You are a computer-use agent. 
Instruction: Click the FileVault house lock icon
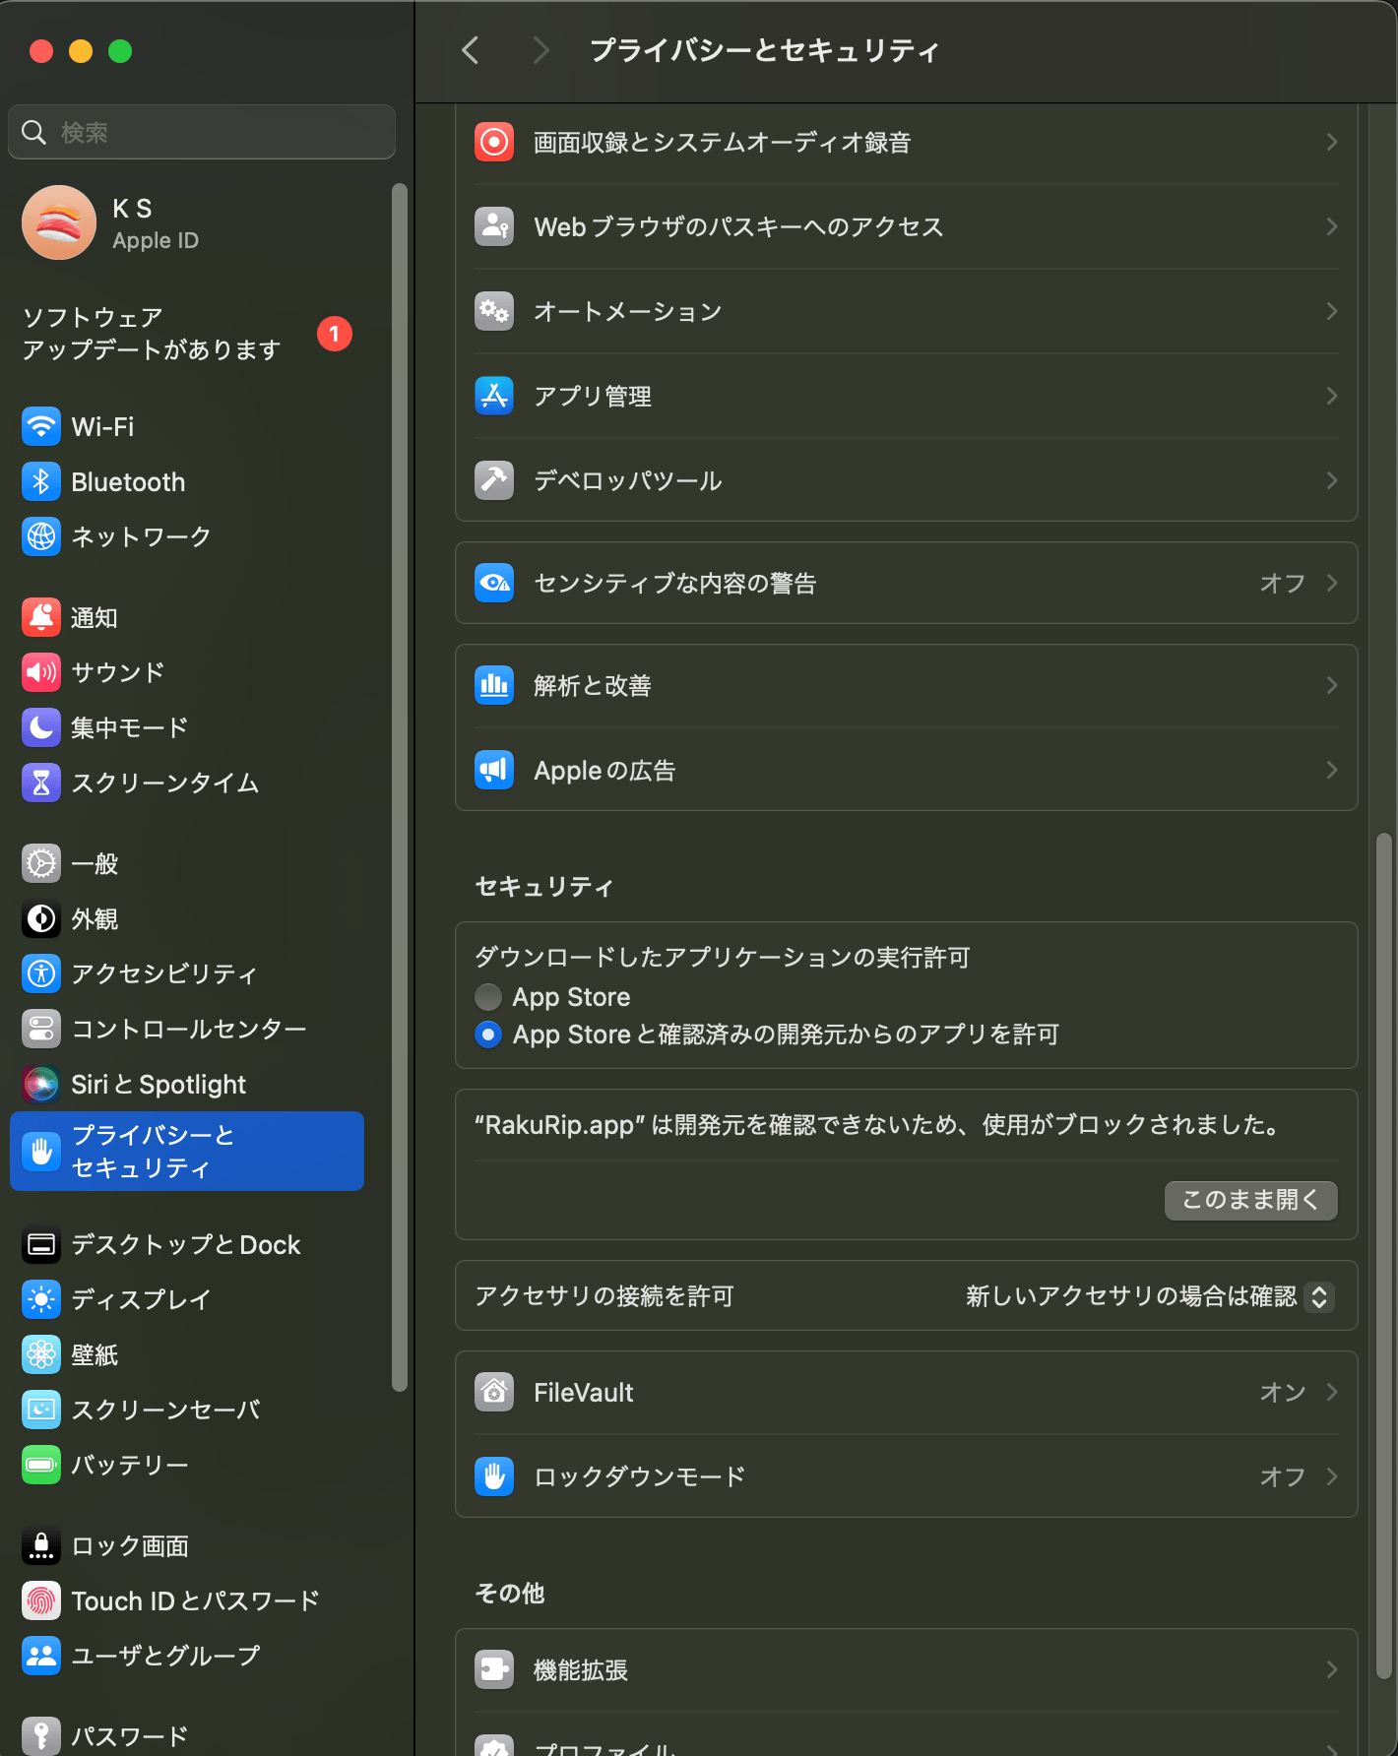(x=494, y=1393)
